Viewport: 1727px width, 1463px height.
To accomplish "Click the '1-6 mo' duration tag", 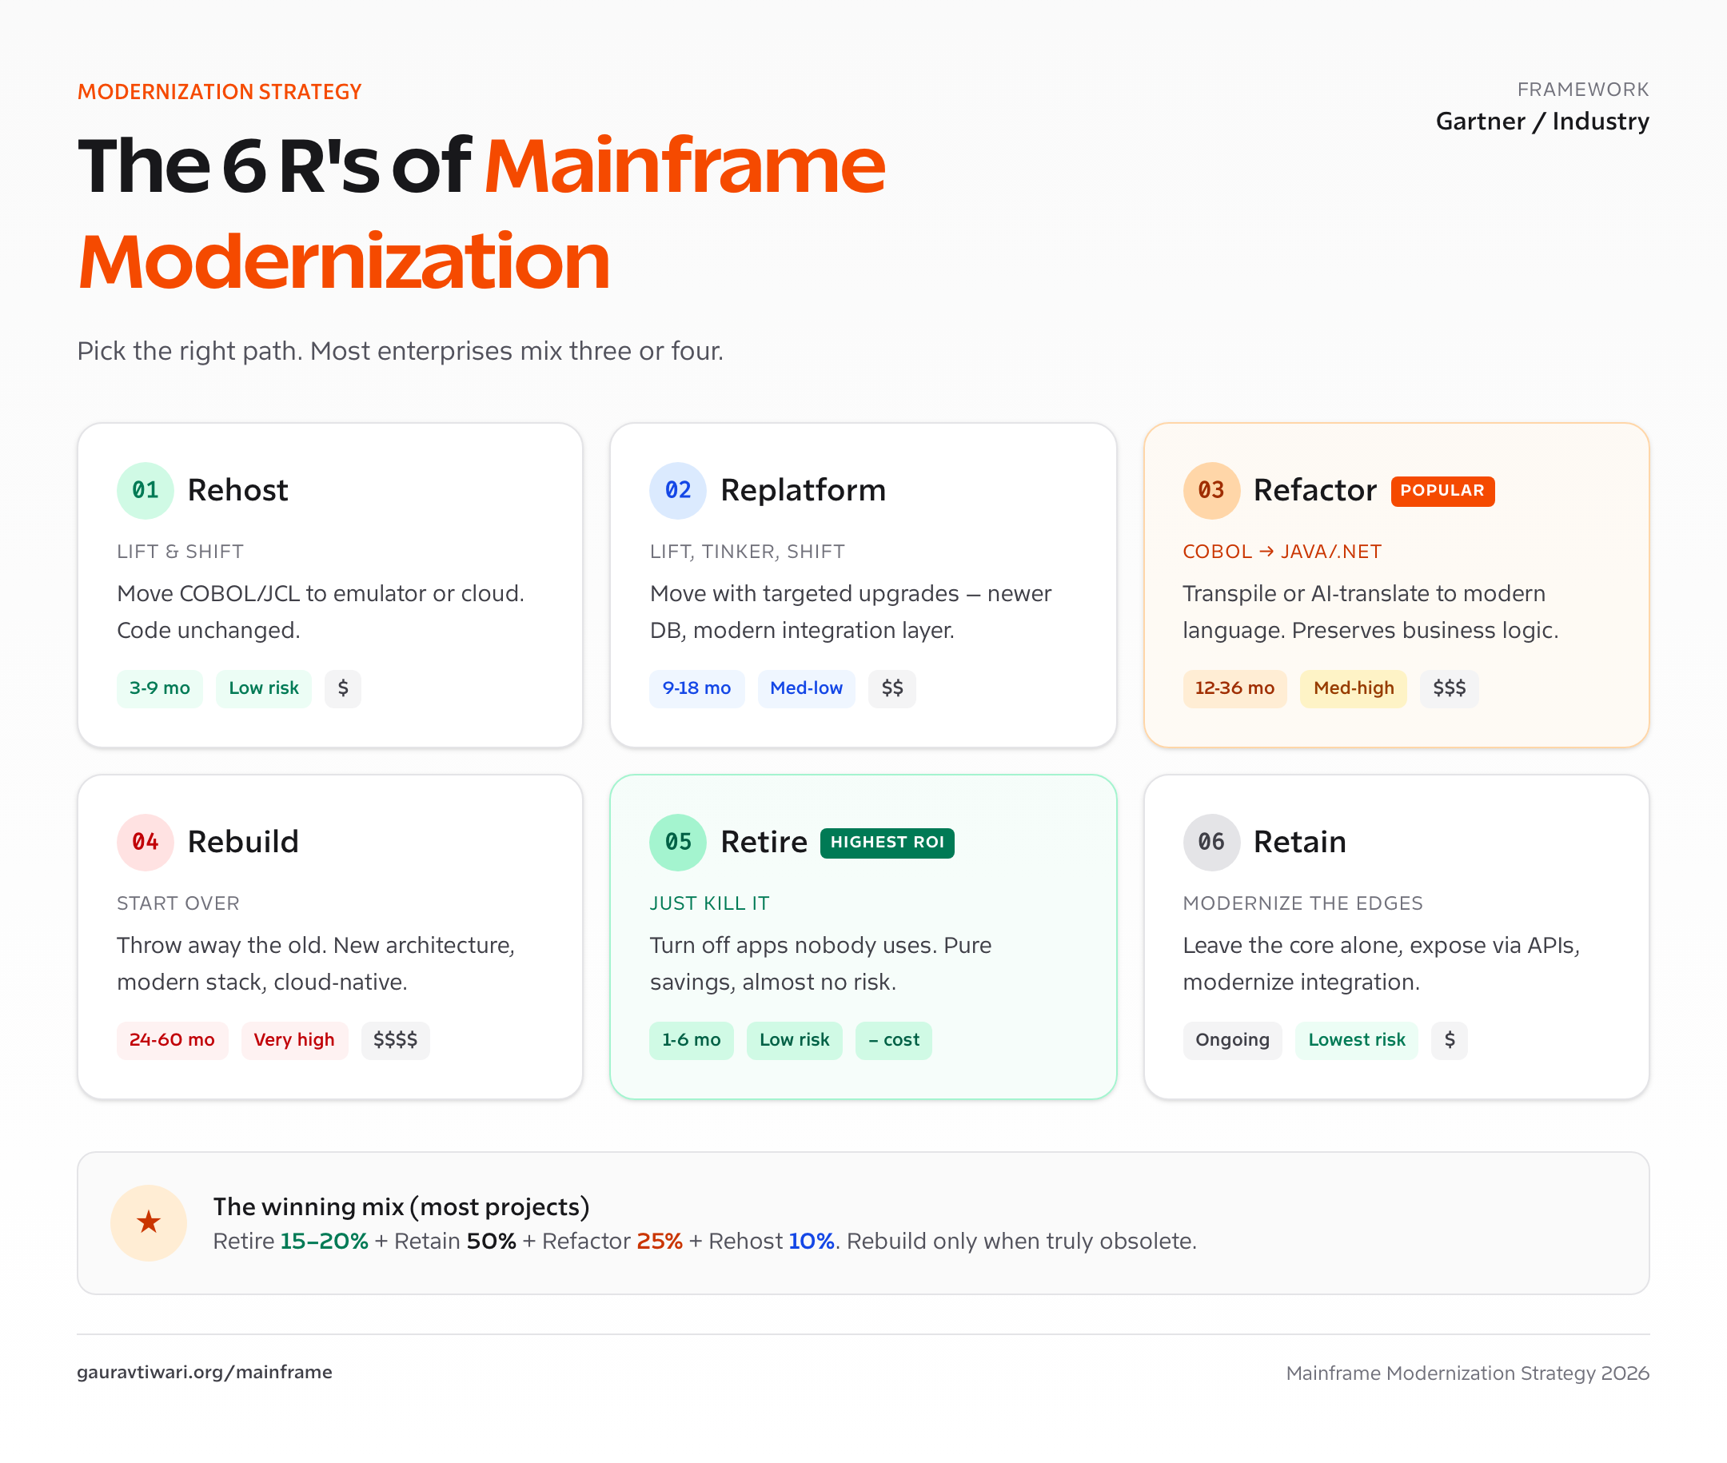I will click(691, 1040).
